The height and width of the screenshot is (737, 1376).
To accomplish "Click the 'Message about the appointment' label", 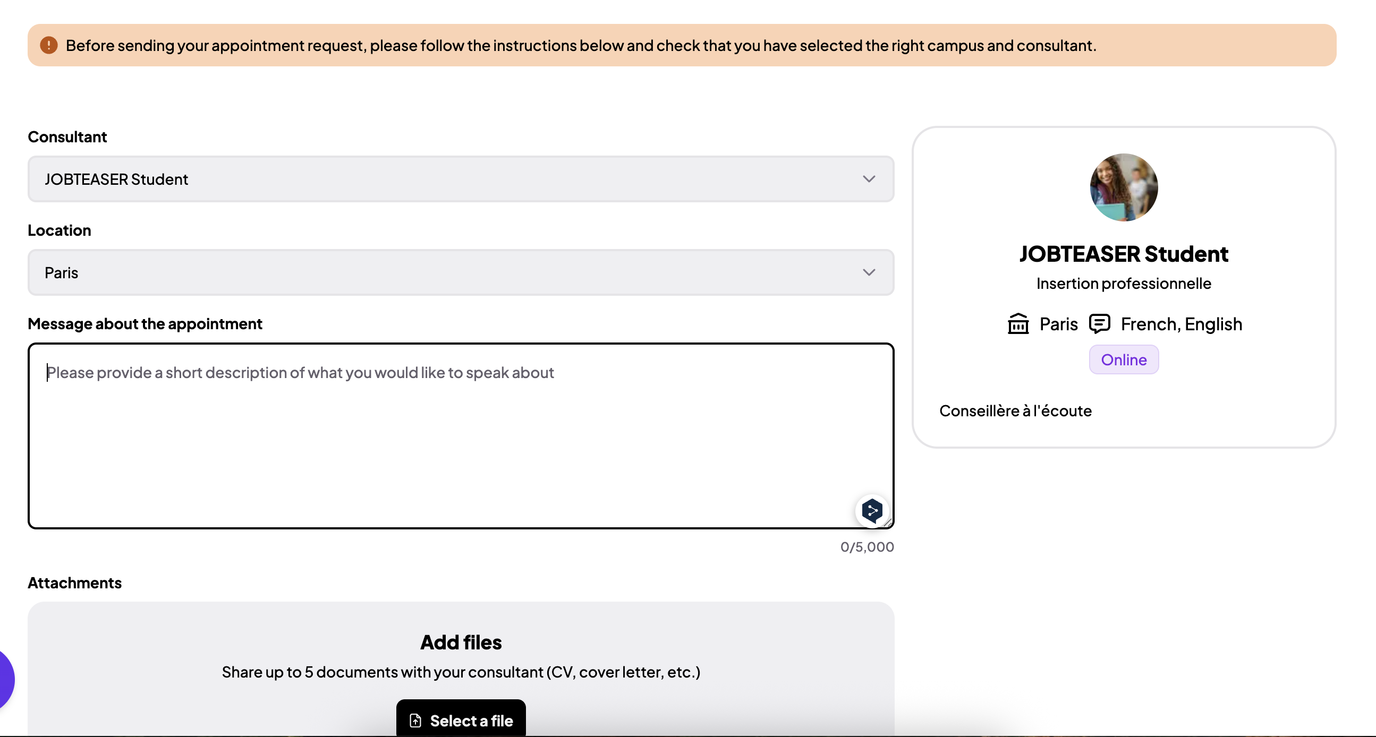I will coord(145,324).
